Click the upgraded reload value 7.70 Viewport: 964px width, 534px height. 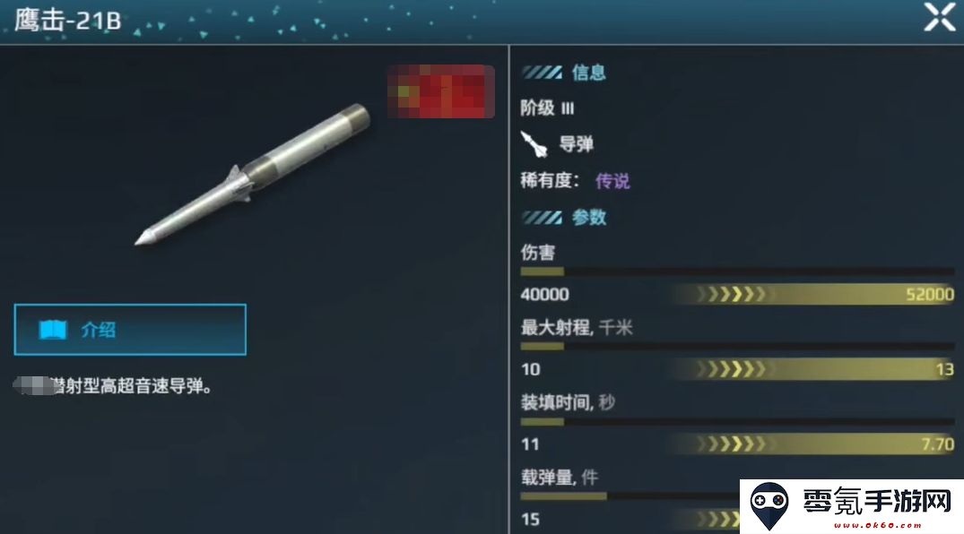(938, 444)
